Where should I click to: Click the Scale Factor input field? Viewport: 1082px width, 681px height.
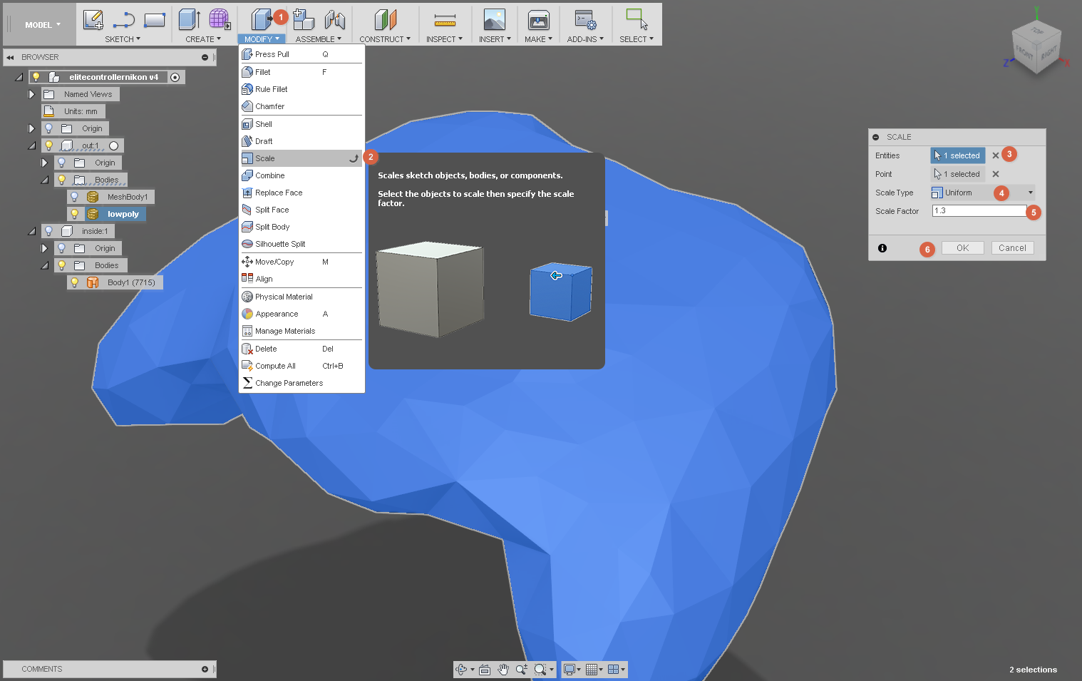979,211
